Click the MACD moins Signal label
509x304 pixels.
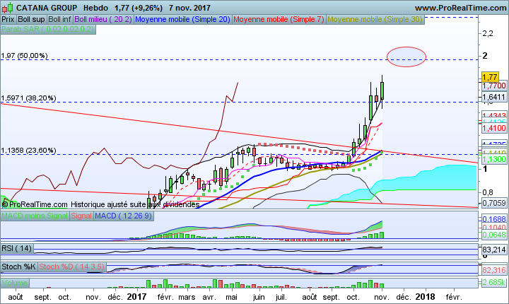point(35,216)
